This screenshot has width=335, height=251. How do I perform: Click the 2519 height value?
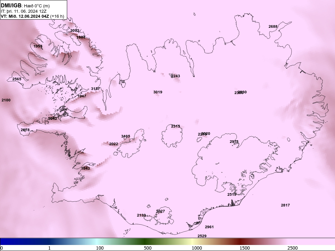click(x=232, y=194)
